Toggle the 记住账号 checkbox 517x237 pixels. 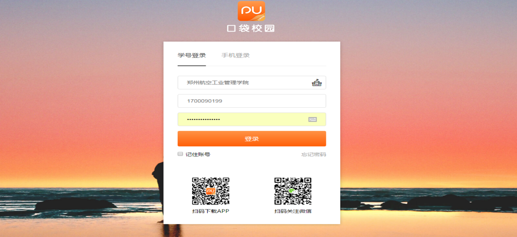tap(180, 154)
